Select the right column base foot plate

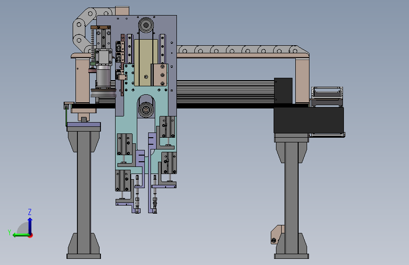tap(292, 257)
